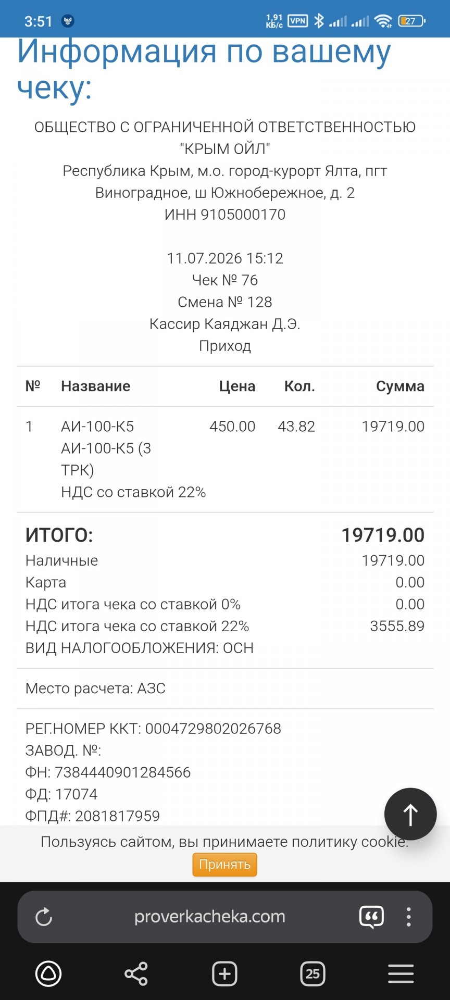Tap the АИ-100-К5 item row
This screenshot has height=1000, width=450.
[225, 459]
